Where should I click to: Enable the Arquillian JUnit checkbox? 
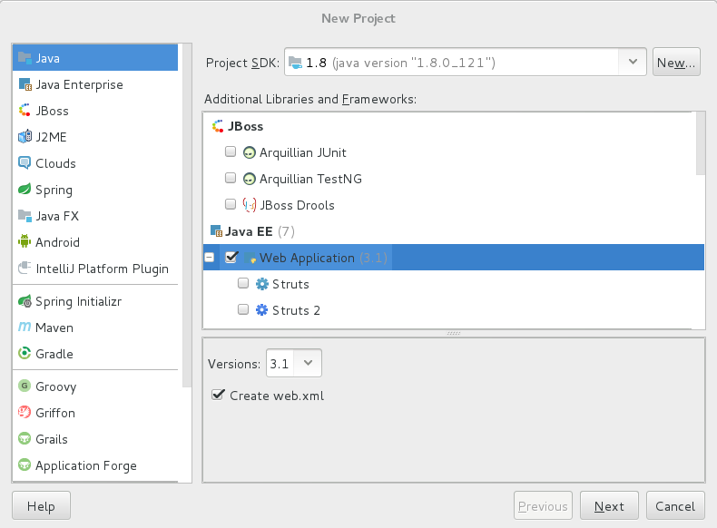tap(231, 152)
